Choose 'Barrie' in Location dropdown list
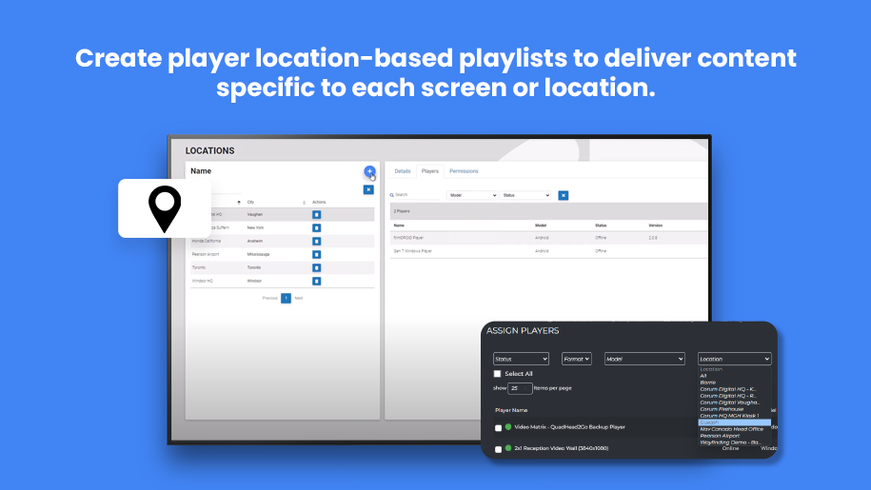The width and height of the screenshot is (871, 490). click(734, 382)
